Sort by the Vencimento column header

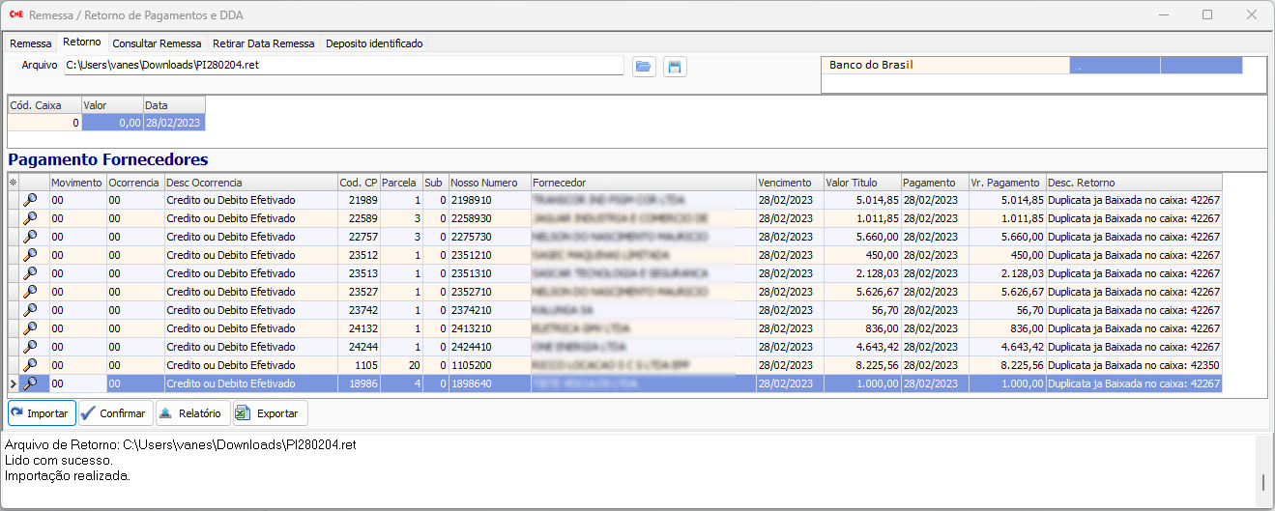point(788,183)
